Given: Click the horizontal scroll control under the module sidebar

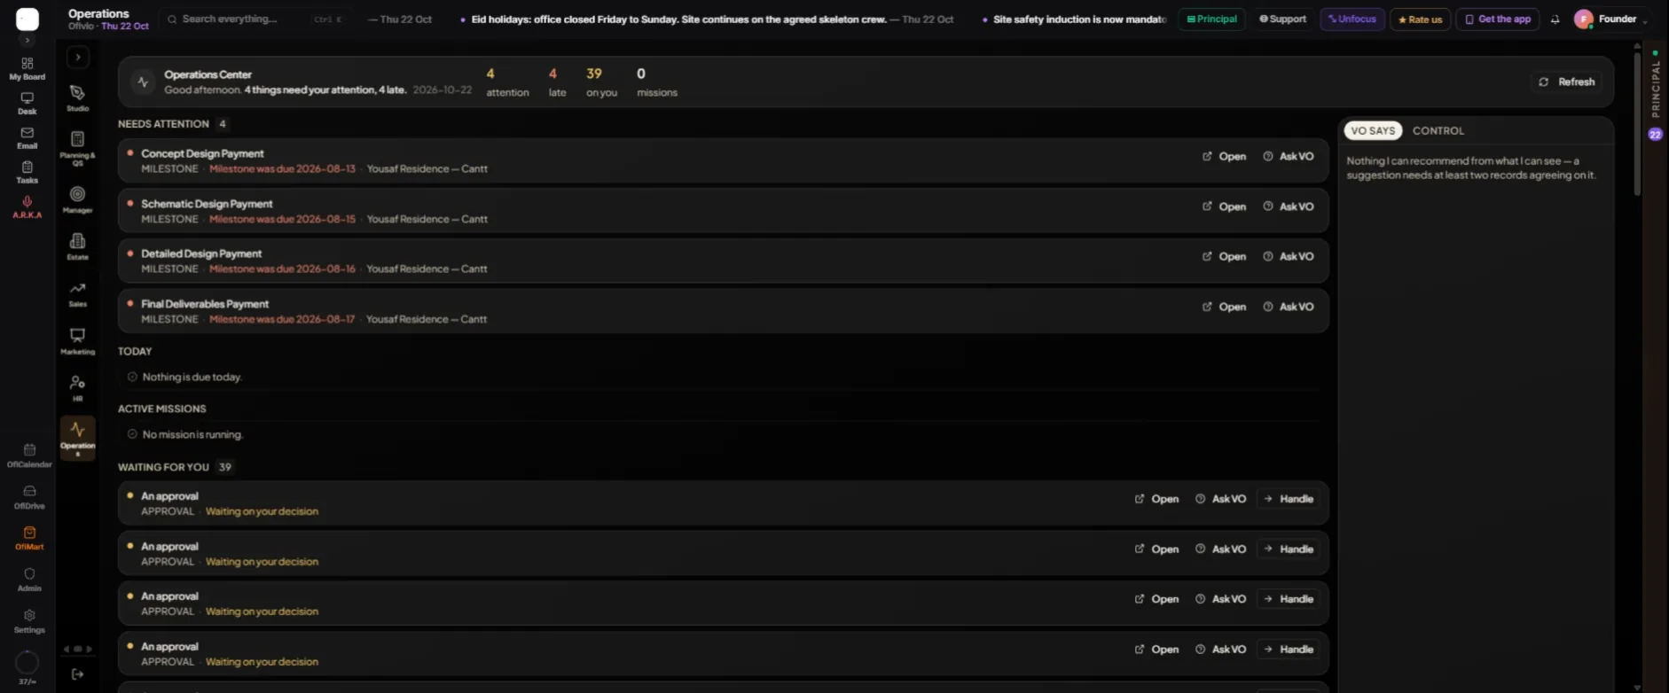Looking at the screenshot, I should coord(77,649).
